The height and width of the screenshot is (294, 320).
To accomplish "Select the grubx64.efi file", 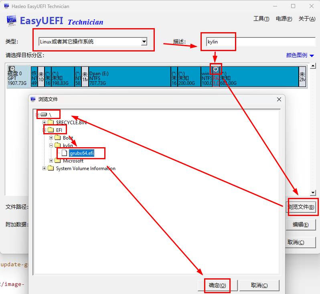I will [x=81, y=153].
